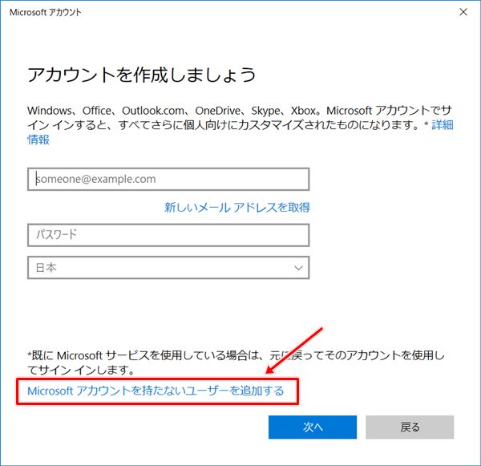Click the note starting '*既に Microsoft サービス'

236,363
